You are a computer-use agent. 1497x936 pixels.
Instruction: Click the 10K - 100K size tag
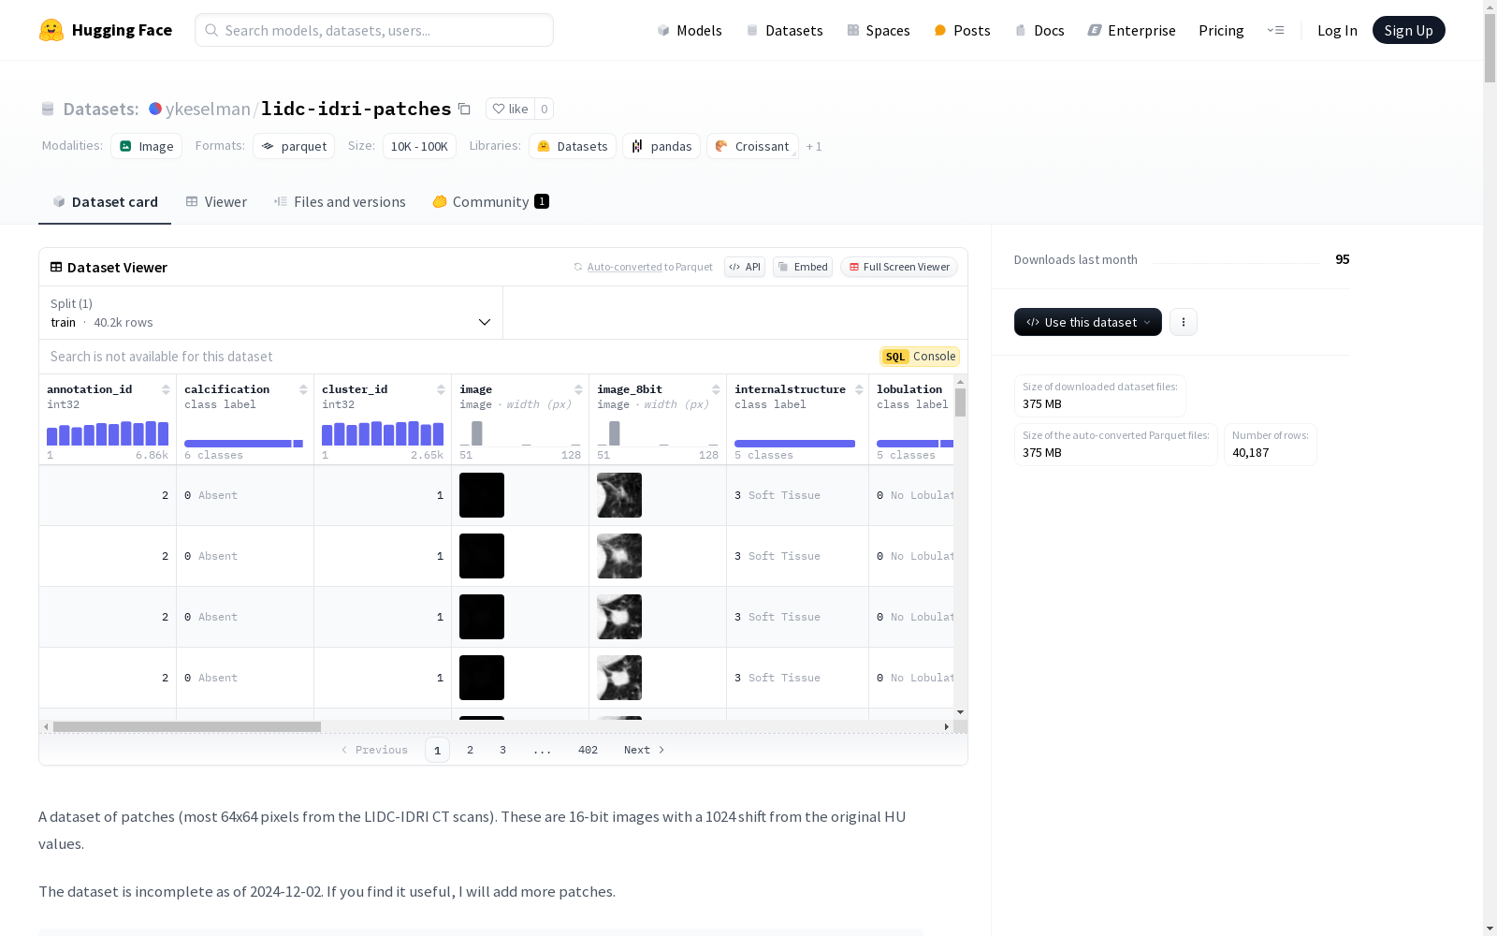[x=419, y=146]
